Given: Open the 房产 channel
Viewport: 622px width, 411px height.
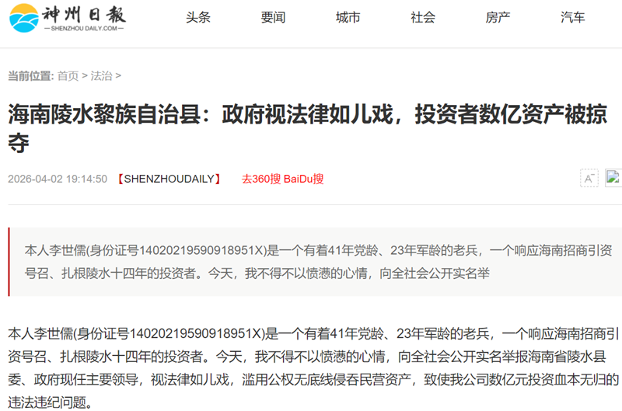Looking at the screenshot, I should pyautogui.click(x=498, y=17).
